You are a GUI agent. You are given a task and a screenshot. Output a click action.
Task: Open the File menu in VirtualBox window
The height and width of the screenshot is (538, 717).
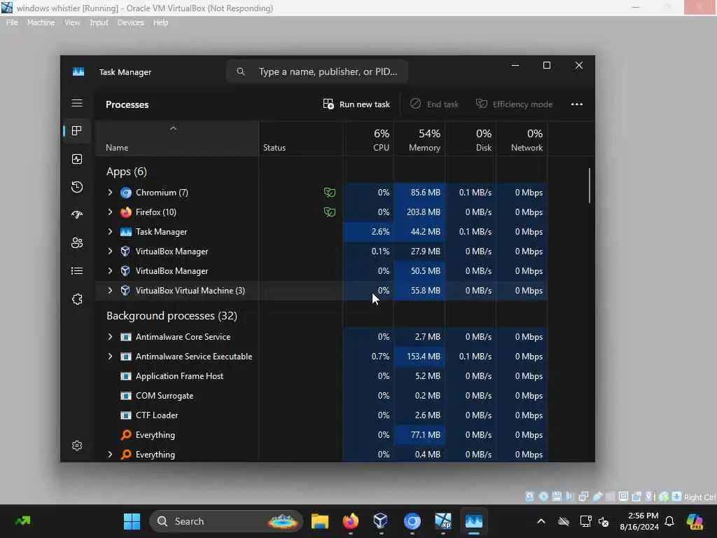12,23
